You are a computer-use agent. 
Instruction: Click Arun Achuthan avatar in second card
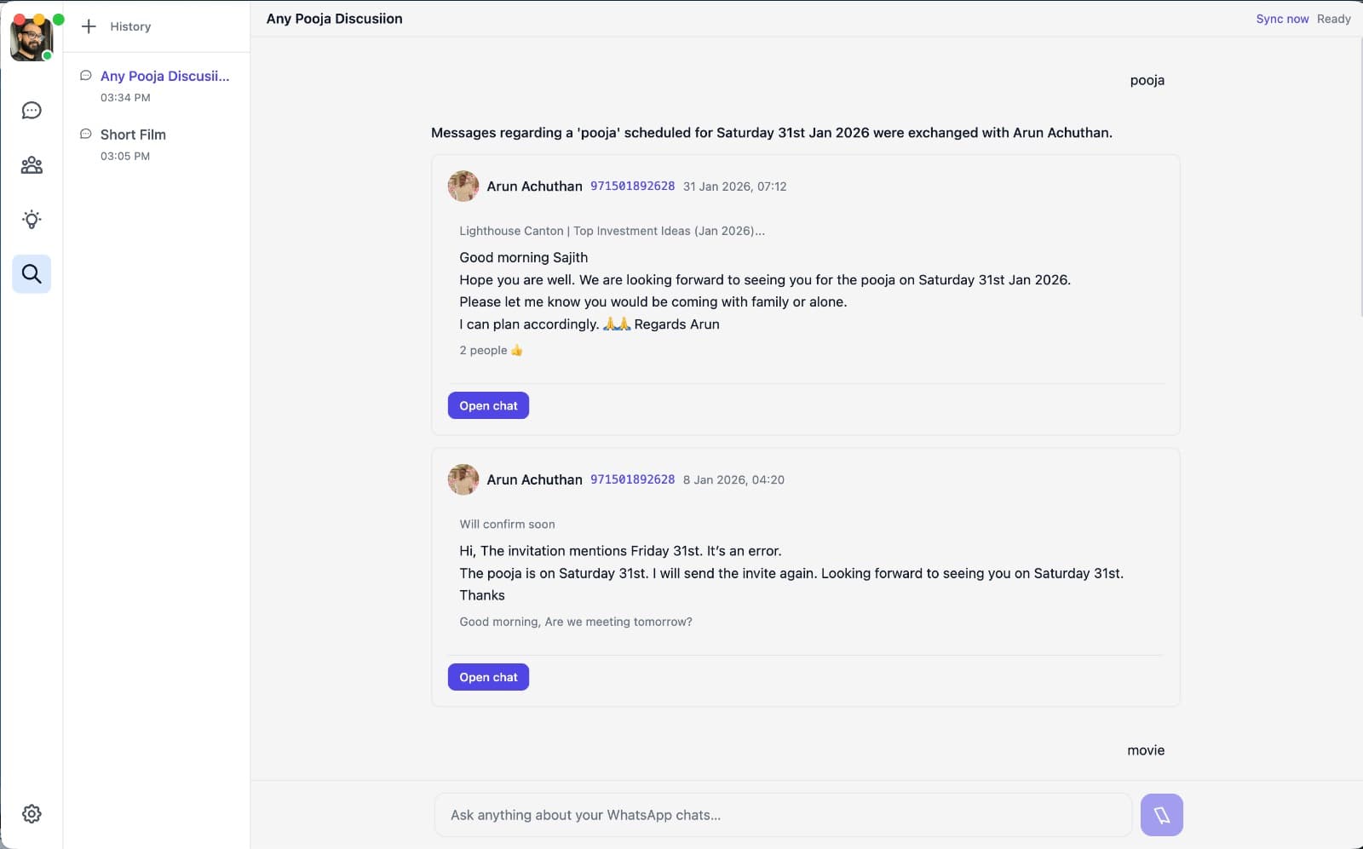(463, 479)
